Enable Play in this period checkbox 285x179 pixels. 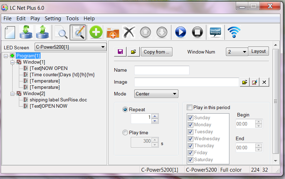coord(190,107)
